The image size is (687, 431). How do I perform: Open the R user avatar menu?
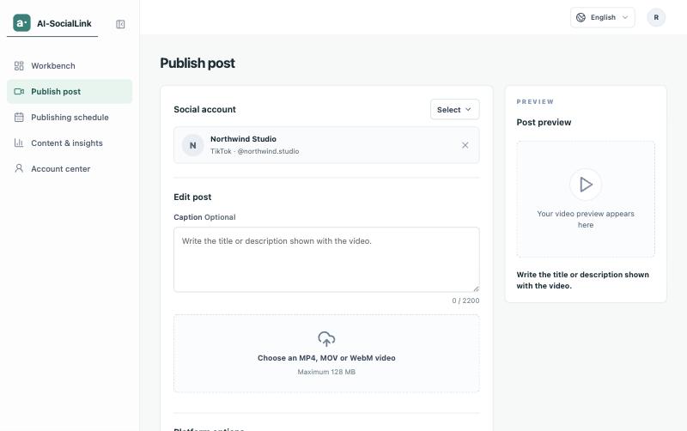point(656,17)
